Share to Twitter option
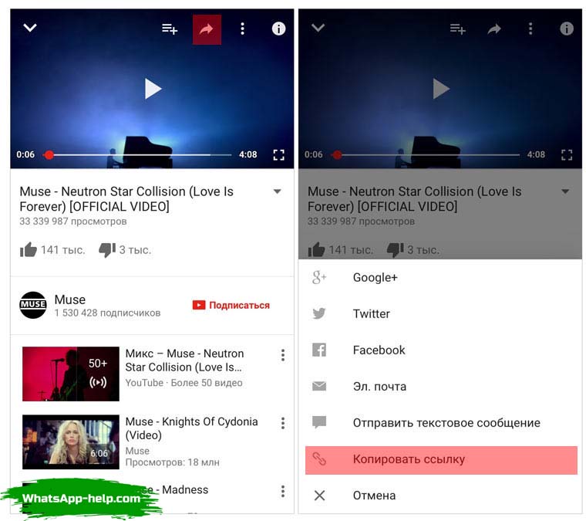The height and width of the screenshot is (521, 586). (439, 314)
